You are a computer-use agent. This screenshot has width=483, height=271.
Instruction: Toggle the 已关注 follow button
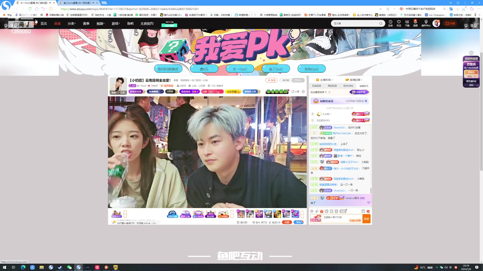tap(298, 80)
